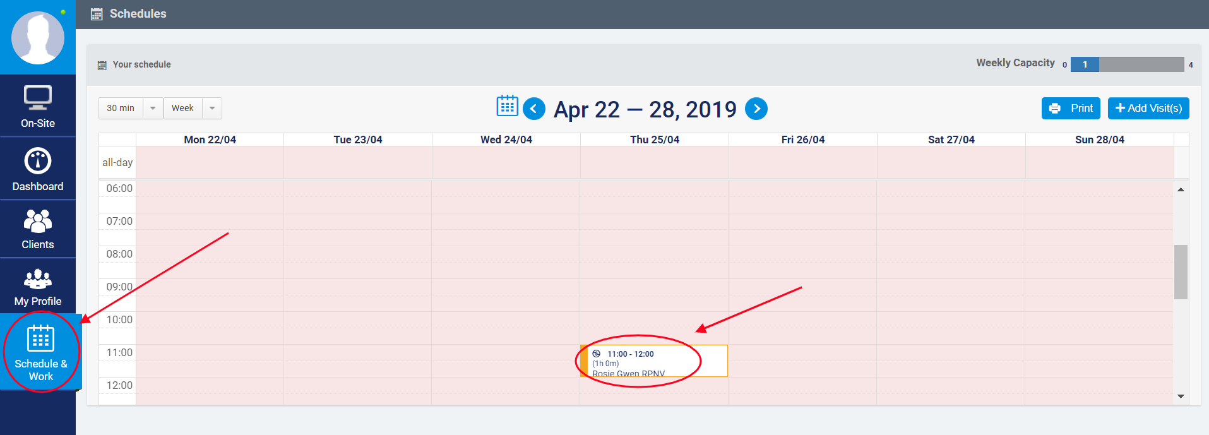The height and width of the screenshot is (435, 1209).
Task: Open the date picker calendar icon
Action: point(507,106)
